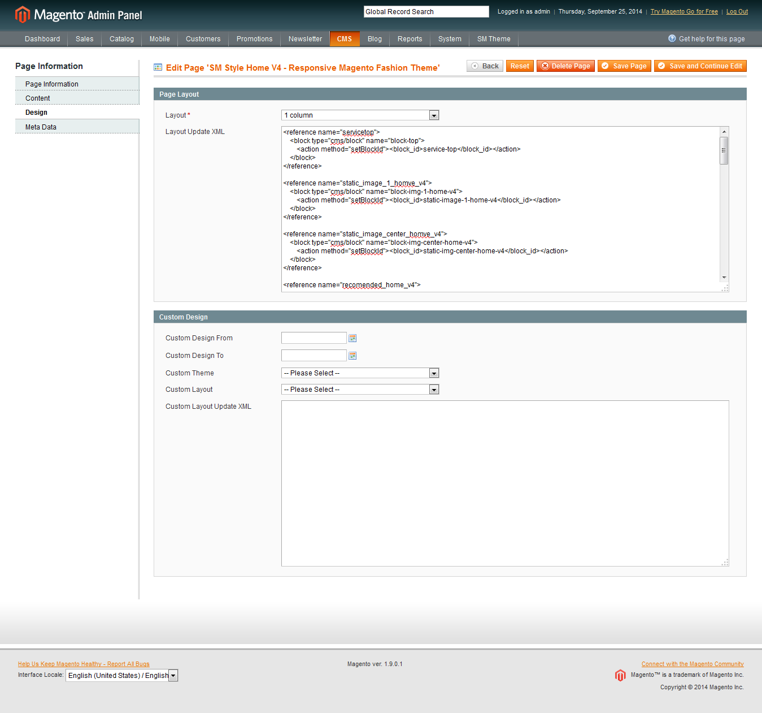Open the Custom Layout dropdown
Screen dimensions: 762x713
pos(360,390)
